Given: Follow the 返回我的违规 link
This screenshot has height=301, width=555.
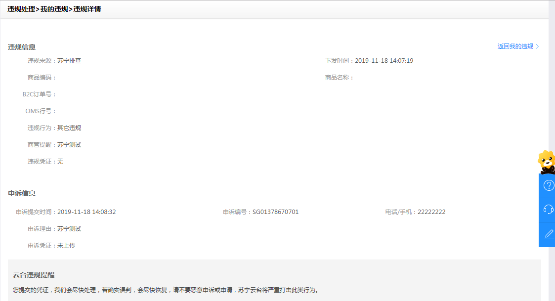Looking at the screenshot, I should pyautogui.click(x=515, y=46).
